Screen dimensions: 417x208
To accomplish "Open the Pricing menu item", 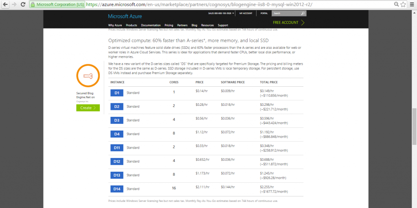I will [169, 25].
